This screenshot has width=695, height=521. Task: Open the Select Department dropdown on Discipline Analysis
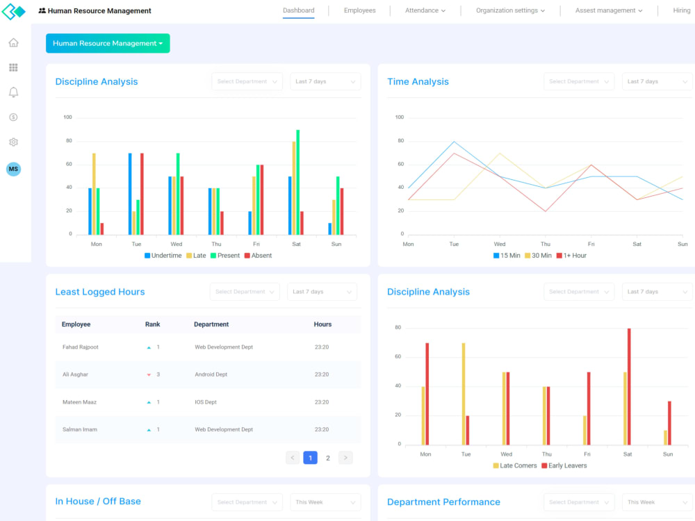pyautogui.click(x=247, y=81)
